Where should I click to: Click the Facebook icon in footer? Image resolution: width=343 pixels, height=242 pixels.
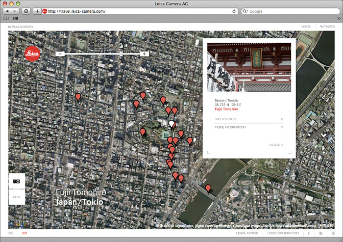coord(309,233)
